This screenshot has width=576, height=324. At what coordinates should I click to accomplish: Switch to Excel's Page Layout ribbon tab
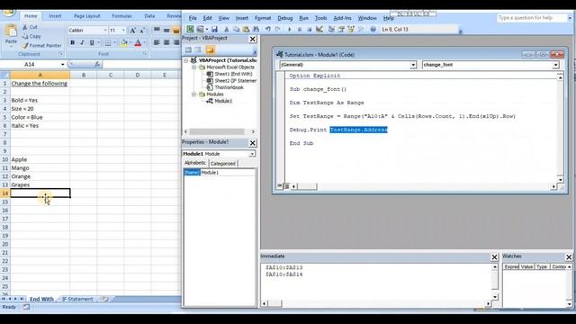pos(86,16)
